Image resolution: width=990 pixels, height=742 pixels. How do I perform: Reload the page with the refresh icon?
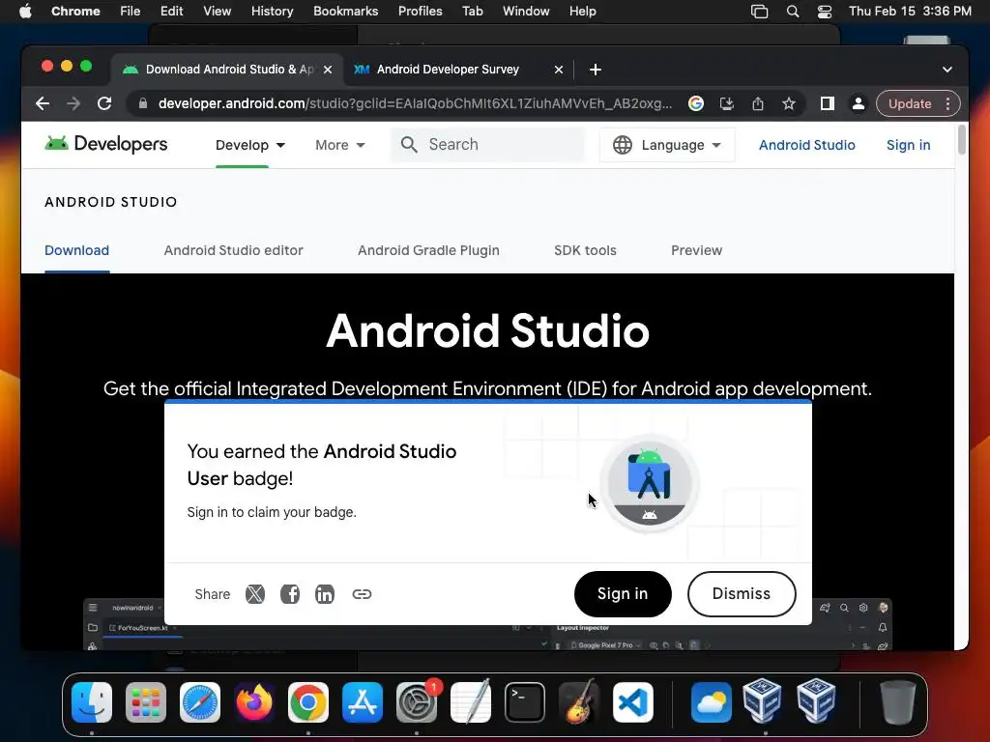click(104, 103)
